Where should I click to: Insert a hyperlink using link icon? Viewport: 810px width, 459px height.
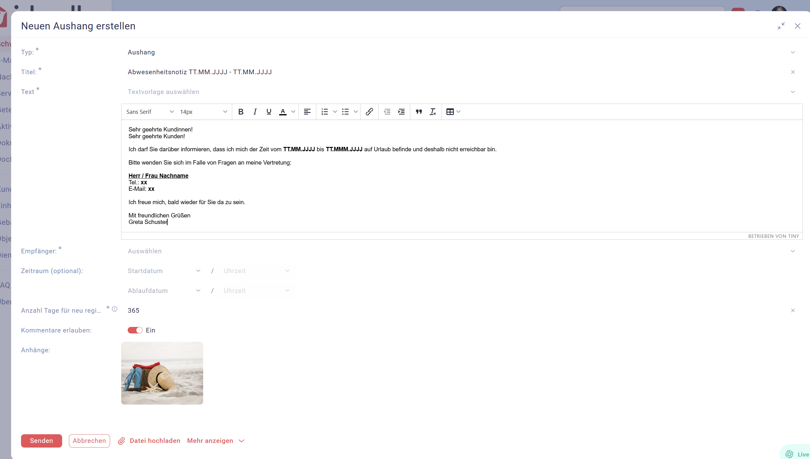(369, 112)
